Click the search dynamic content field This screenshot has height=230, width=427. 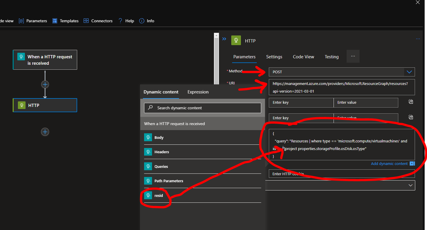click(202, 108)
